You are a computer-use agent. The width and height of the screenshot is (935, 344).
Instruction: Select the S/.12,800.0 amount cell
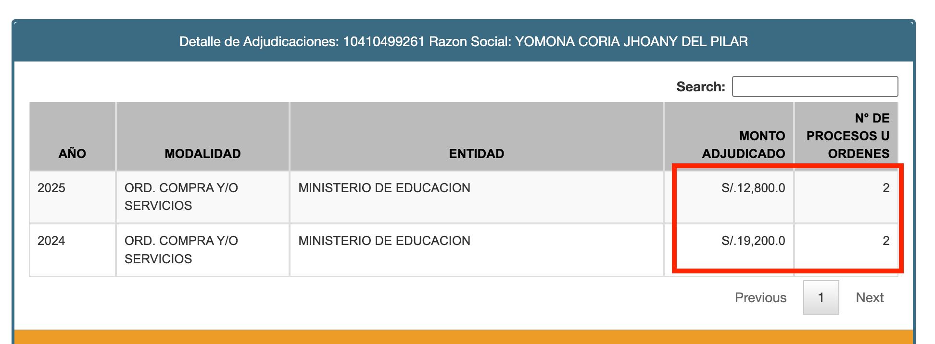753,188
